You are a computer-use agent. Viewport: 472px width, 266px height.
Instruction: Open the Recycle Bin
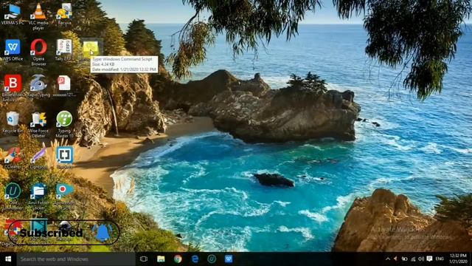pyautogui.click(x=13, y=122)
